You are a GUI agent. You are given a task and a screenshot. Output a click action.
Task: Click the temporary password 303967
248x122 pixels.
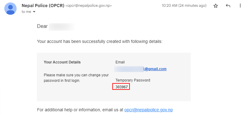(x=122, y=87)
